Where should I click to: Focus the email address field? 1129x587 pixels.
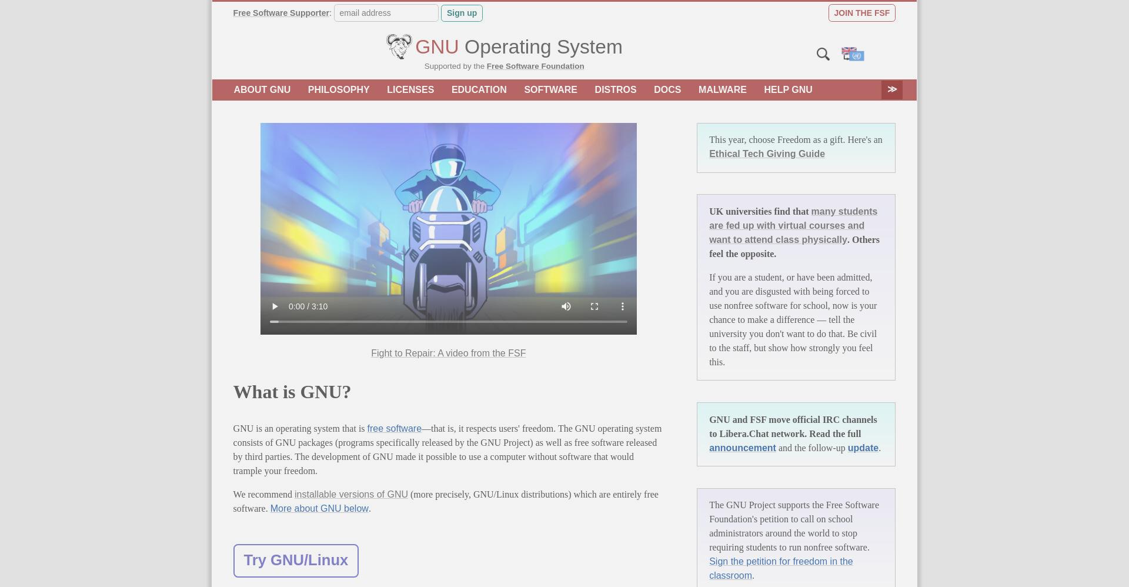point(386,13)
